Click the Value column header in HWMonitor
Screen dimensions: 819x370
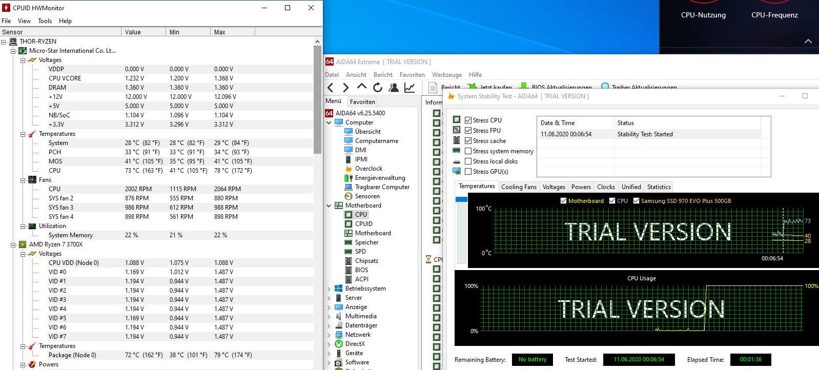[144, 32]
